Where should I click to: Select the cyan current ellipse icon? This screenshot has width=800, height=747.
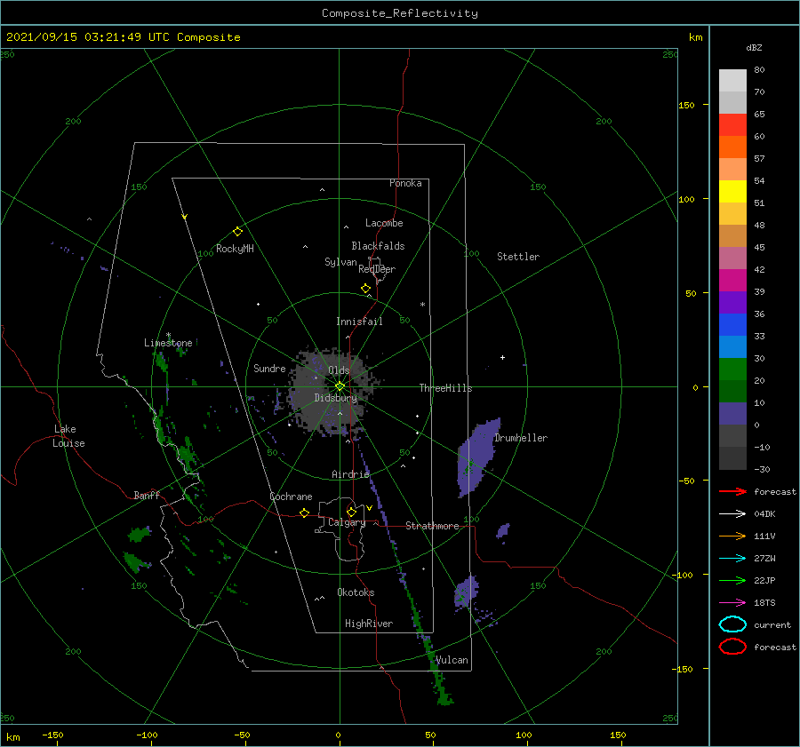point(732,624)
